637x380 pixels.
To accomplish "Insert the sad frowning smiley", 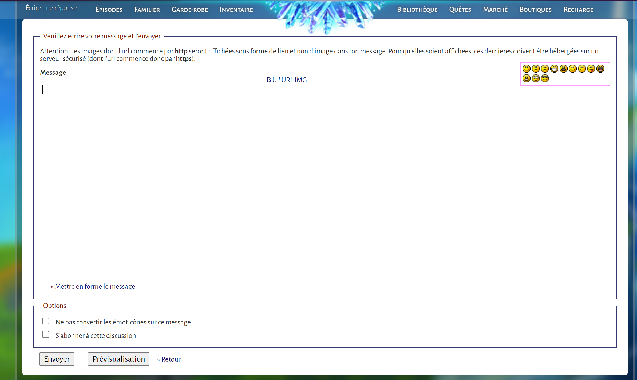I will [x=545, y=69].
